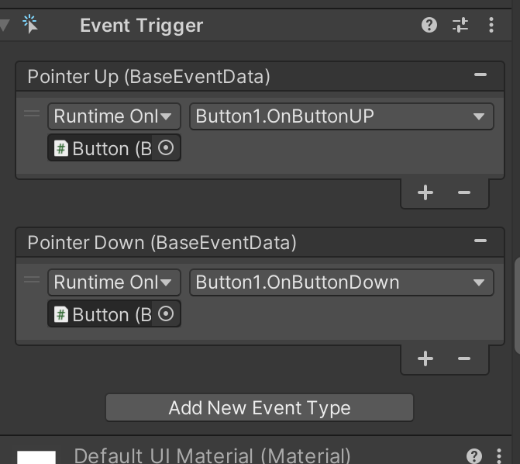Open Event Trigger three-dot options menu
This screenshot has height=464, width=520.
point(491,26)
